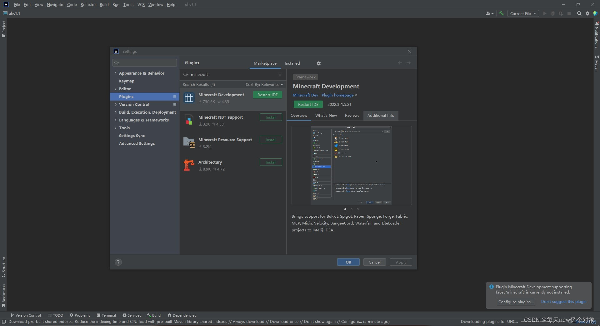Open the Refactor menu

click(x=88, y=4)
